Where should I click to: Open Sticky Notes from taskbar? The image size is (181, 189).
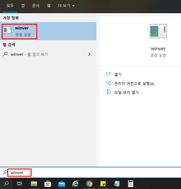point(103,183)
